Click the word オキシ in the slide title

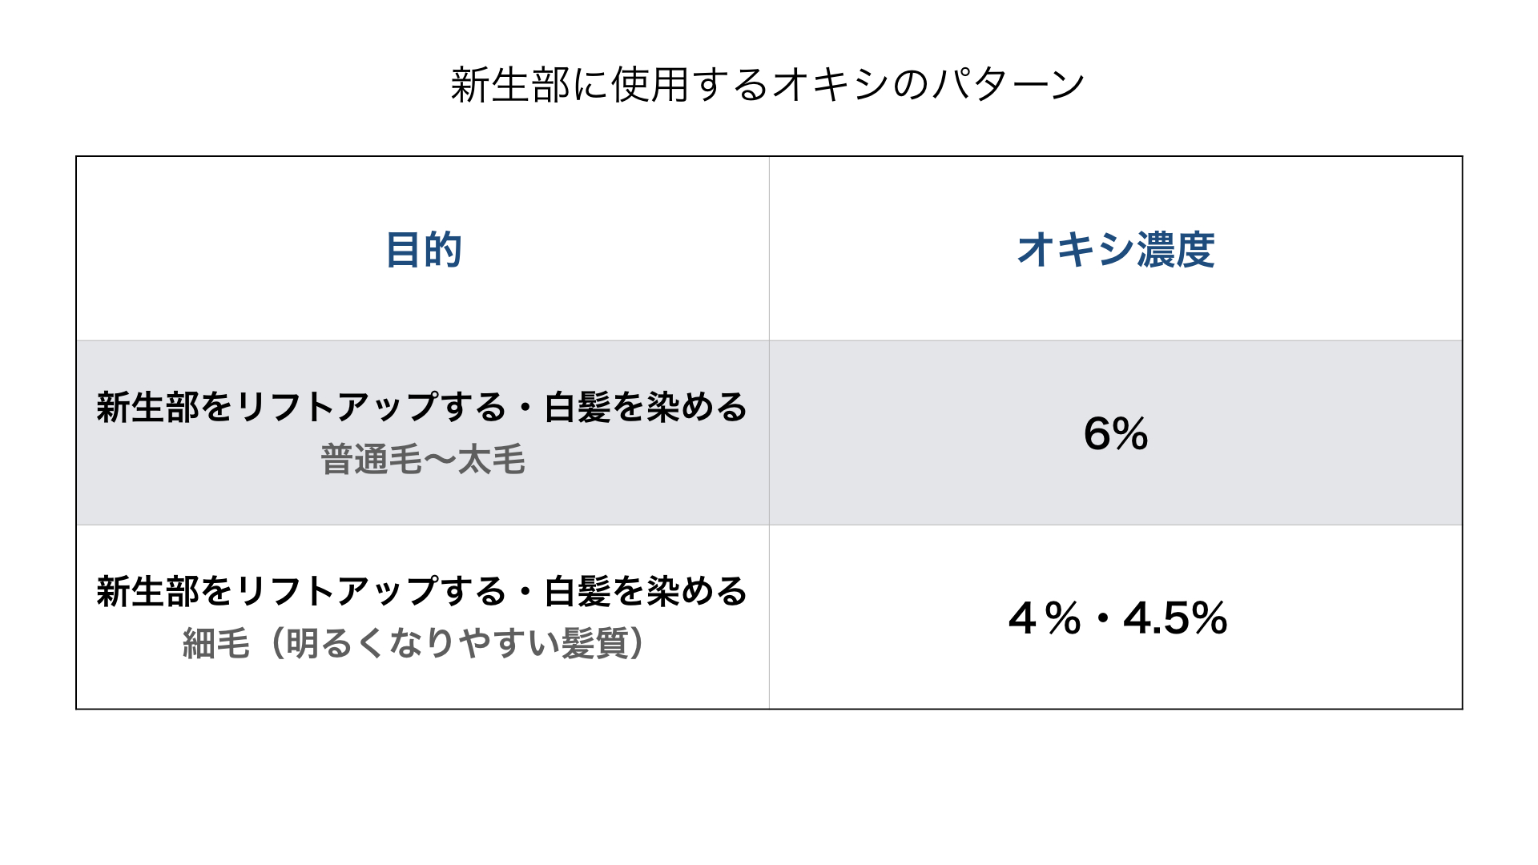click(x=829, y=85)
